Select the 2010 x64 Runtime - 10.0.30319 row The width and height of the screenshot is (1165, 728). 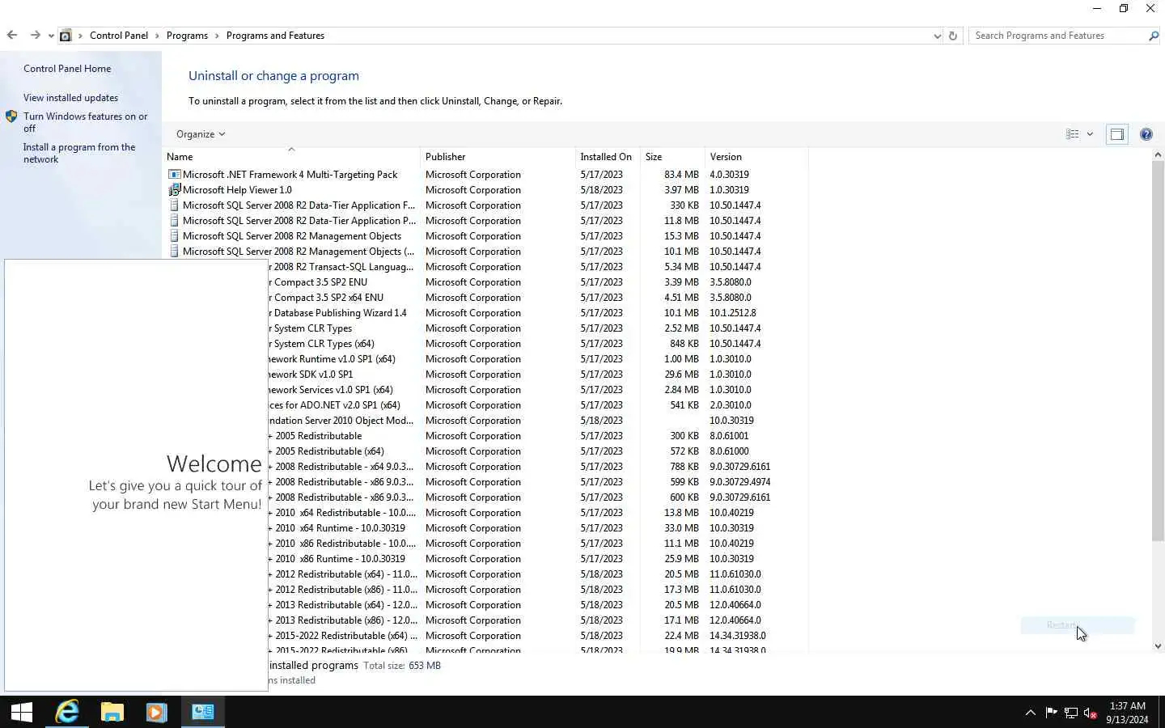[538, 528]
